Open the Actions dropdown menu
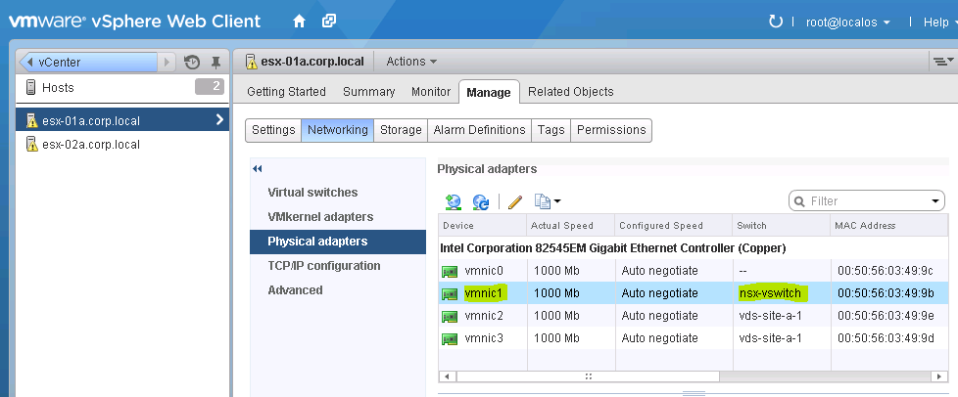The width and height of the screenshot is (958, 397). [x=411, y=62]
